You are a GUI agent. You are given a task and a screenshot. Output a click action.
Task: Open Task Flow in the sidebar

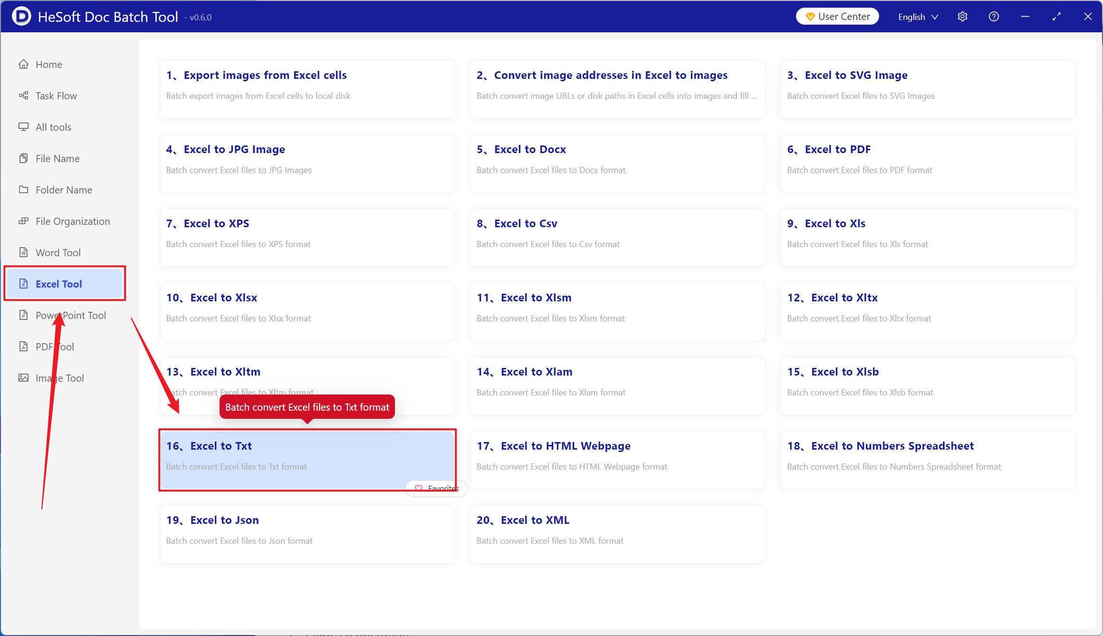tap(64, 96)
